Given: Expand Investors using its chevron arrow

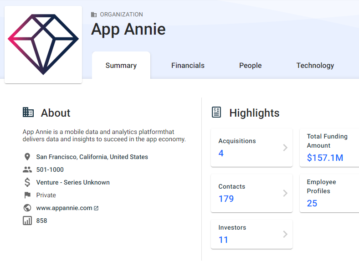Looking at the screenshot, I should pyautogui.click(x=285, y=234).
